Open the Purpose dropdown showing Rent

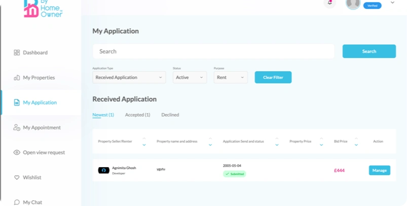pos(231,77)
